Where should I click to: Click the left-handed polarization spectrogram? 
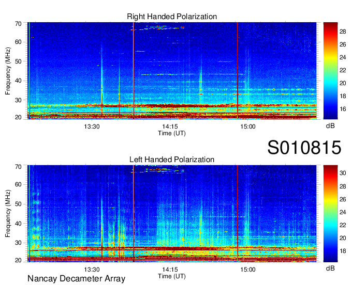(172, 214)
